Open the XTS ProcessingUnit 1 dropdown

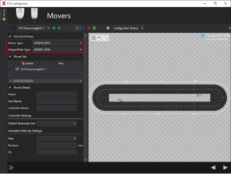[x=33, y=28]
